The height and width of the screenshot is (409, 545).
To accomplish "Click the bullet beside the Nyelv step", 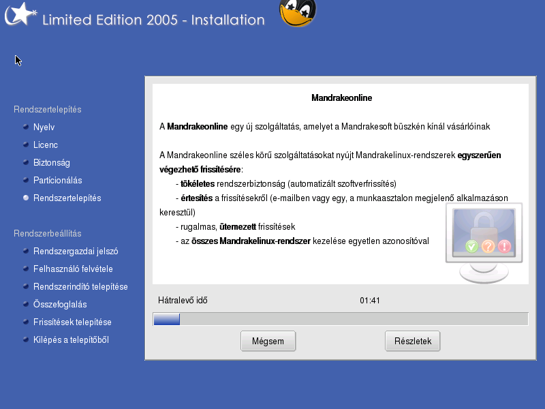I will pyautogui.click(x=26, y=127).
